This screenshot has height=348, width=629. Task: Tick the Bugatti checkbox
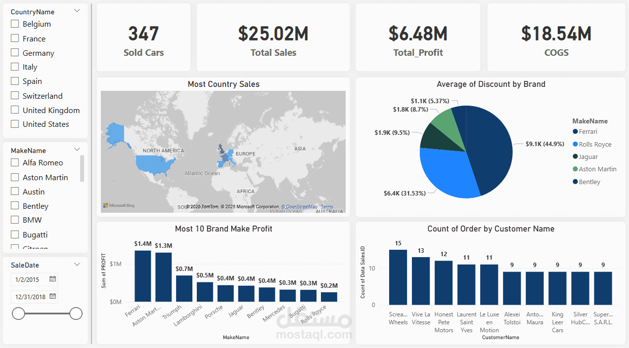(15, 234)
